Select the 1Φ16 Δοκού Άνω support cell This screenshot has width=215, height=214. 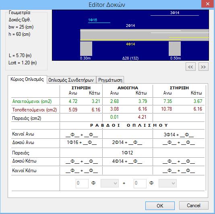pyautogui.click(x=81, y=143)
